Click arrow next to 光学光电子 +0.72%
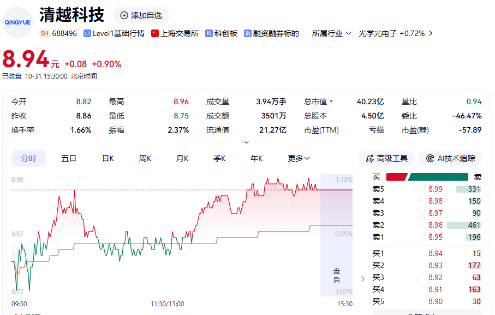 point(431,33)
